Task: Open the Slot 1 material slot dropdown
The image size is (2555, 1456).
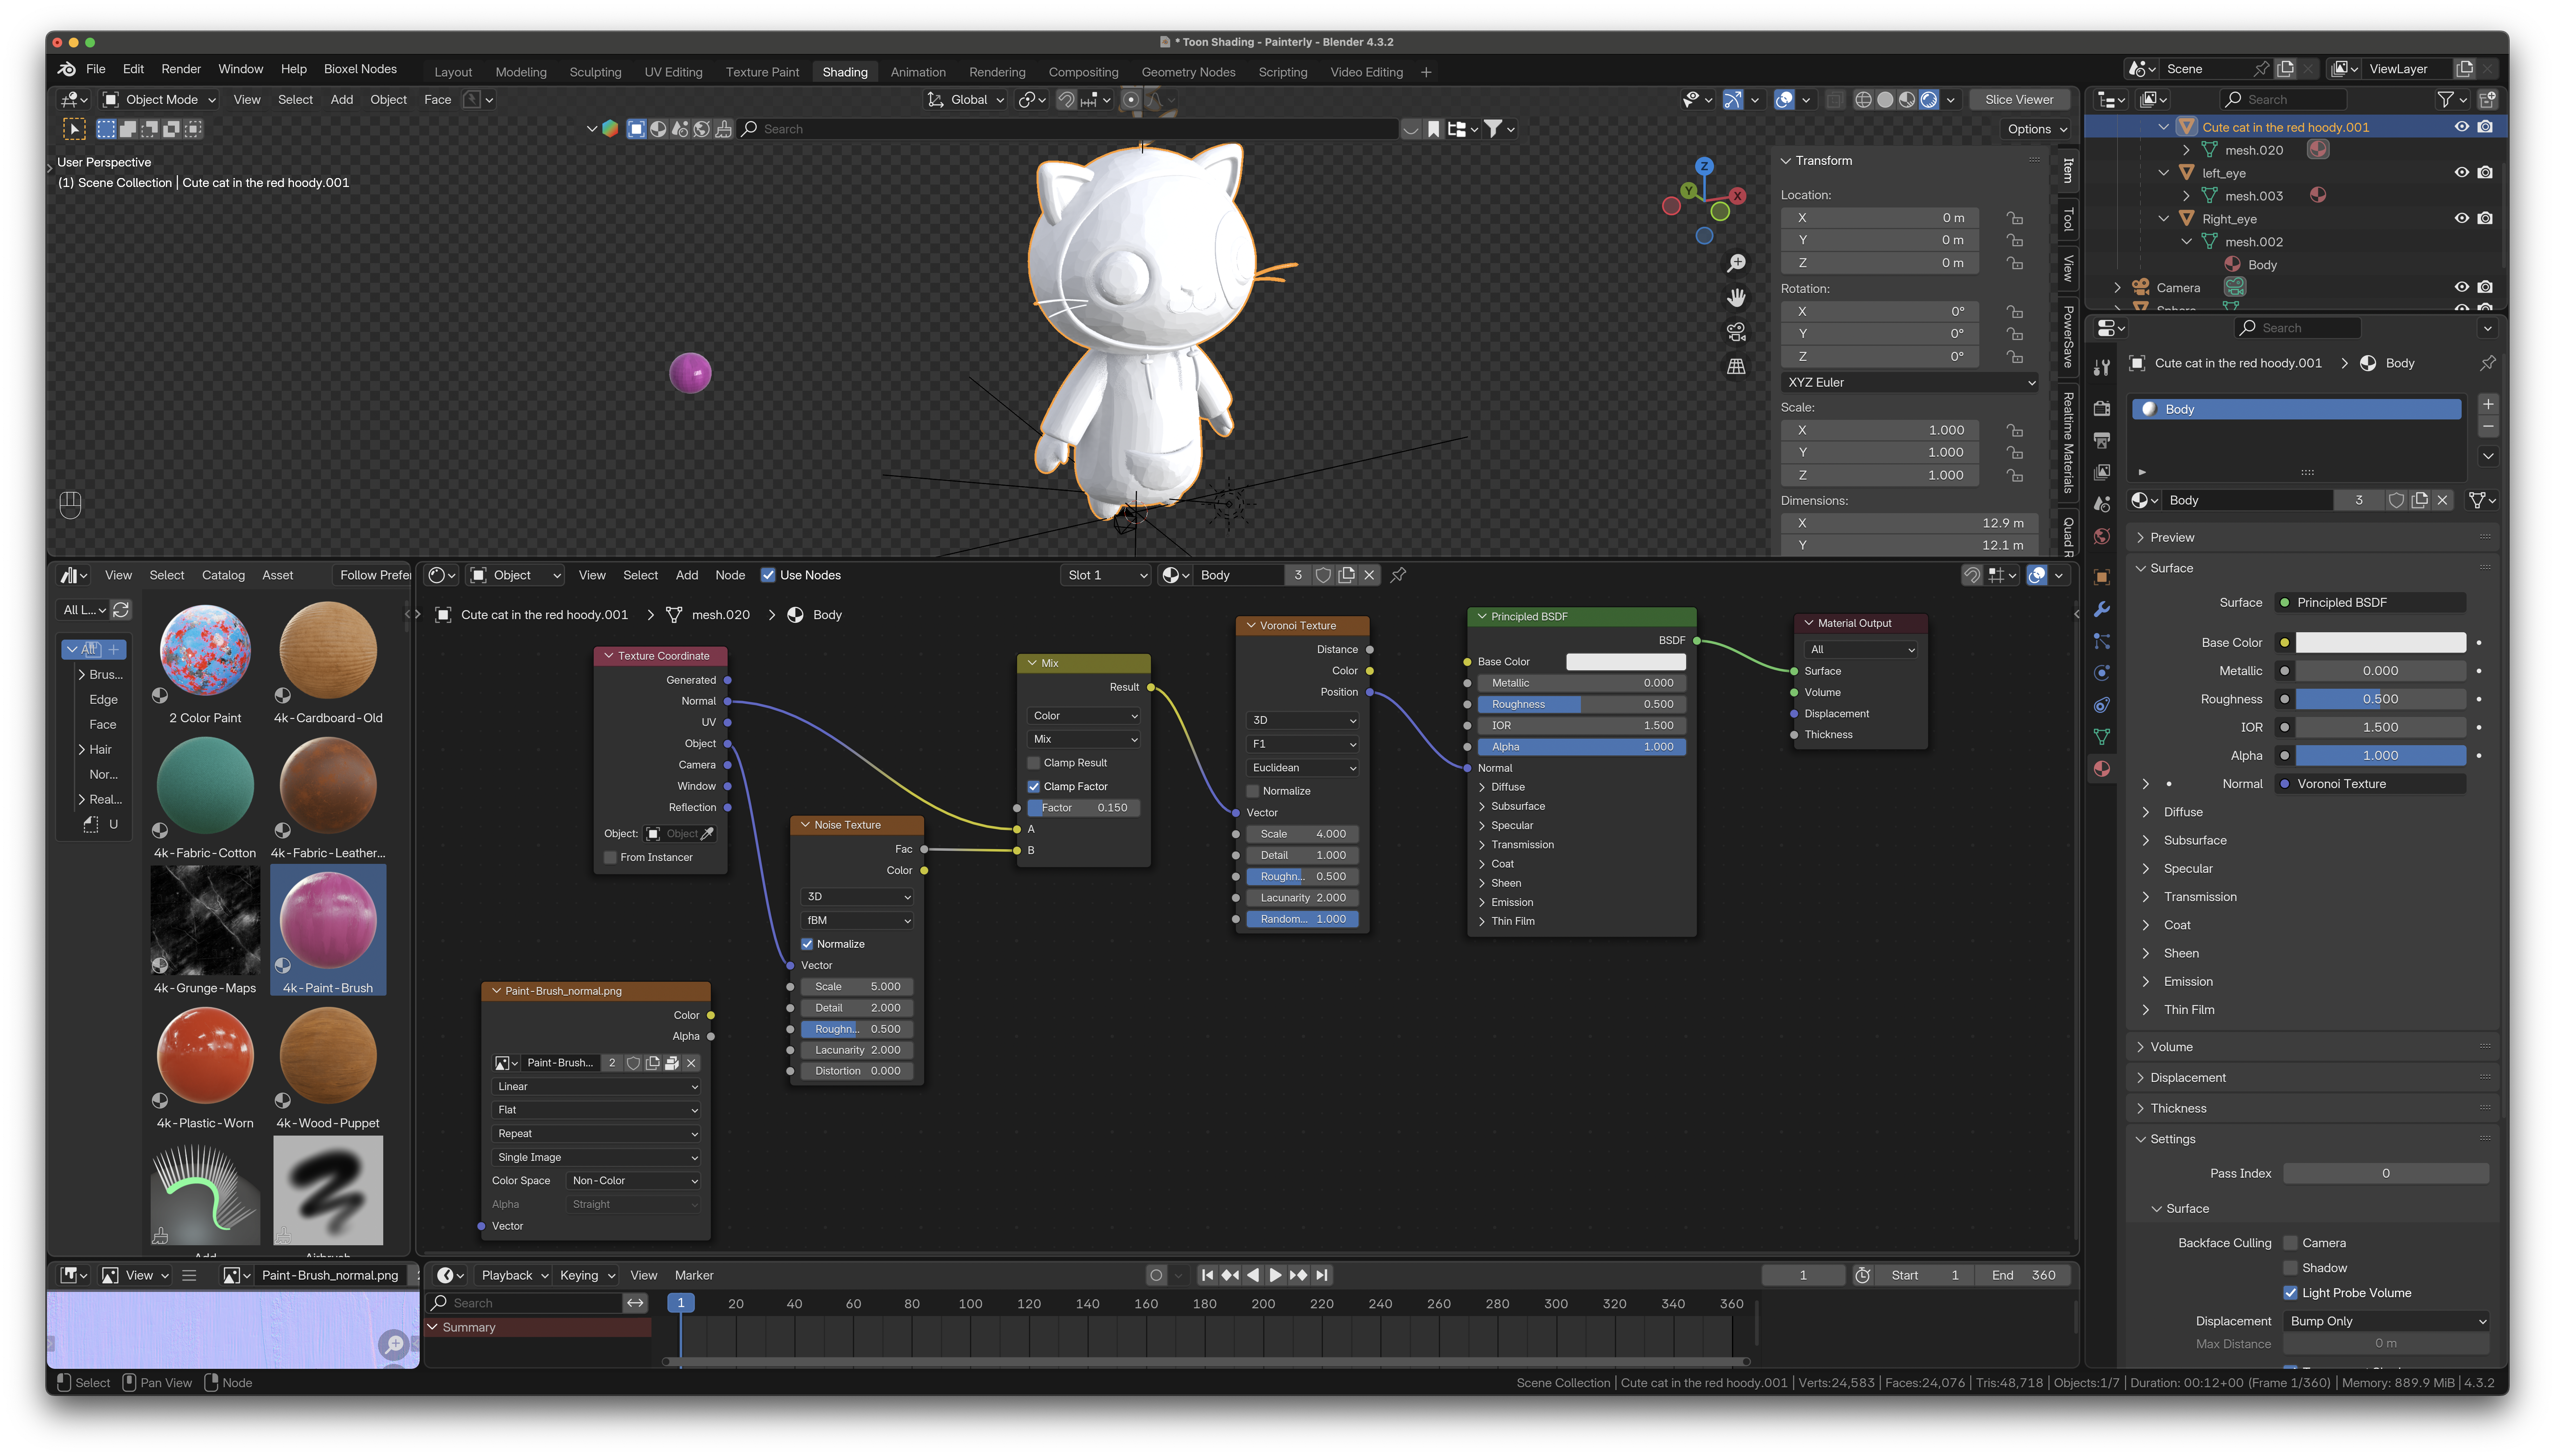Action: tap(1106, 575)
